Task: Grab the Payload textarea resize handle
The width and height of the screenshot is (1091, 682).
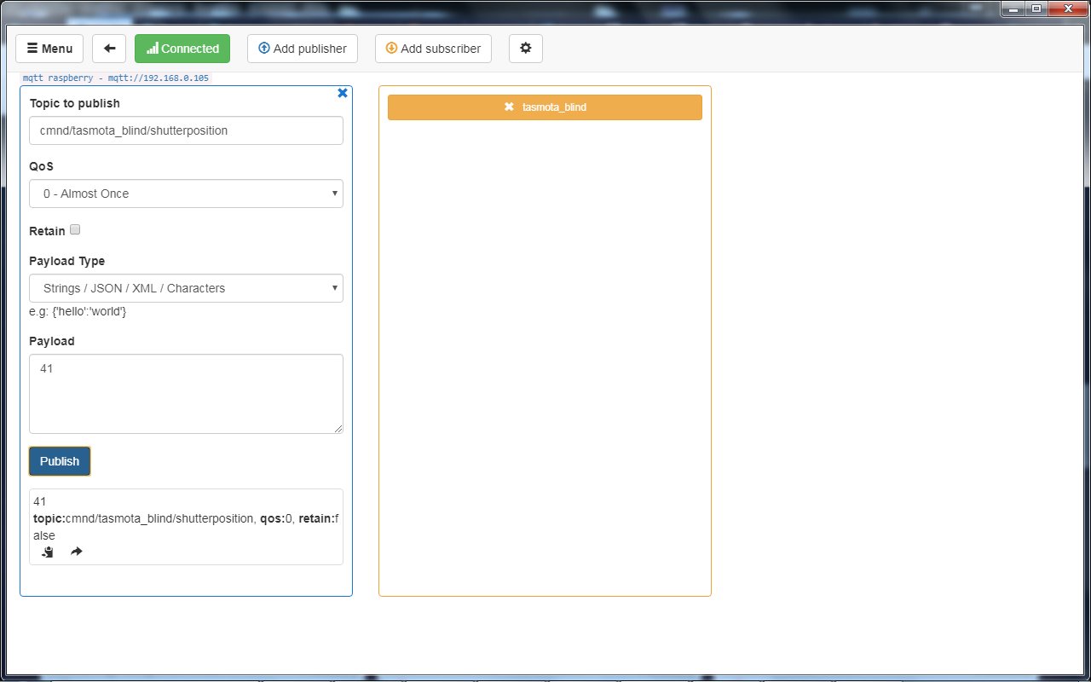Action: click(338, 429)
